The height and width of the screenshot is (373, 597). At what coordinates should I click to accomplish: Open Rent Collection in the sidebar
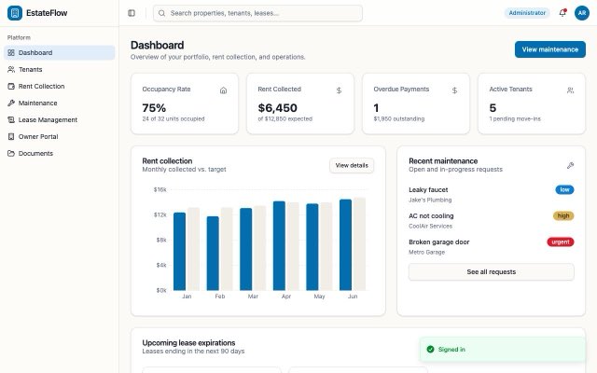[60, 86]
